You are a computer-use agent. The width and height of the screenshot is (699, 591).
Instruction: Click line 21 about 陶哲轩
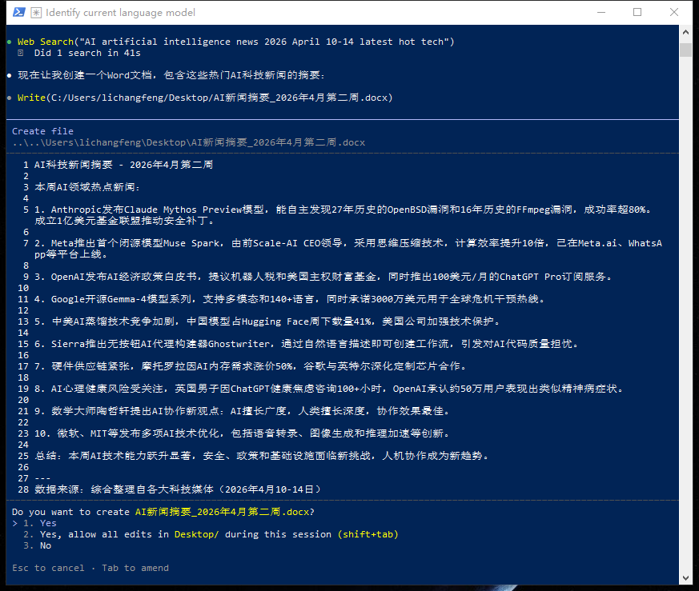tap(242, 410)
